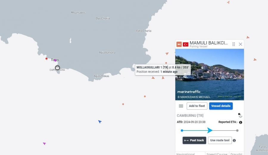Click info icon next to Use route tool
The height and width of the screenshot is (155, 268).
(x=234, y=140)
